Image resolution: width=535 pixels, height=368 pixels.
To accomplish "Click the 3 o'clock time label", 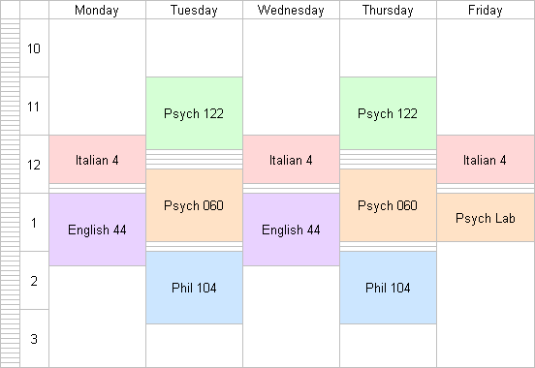I will (x=34, y=339).
